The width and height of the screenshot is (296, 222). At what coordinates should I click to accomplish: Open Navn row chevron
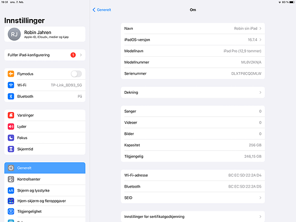(260, 28)
